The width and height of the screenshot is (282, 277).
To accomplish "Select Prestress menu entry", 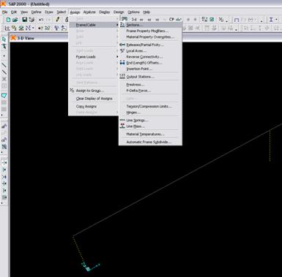I will pos(150,85).
